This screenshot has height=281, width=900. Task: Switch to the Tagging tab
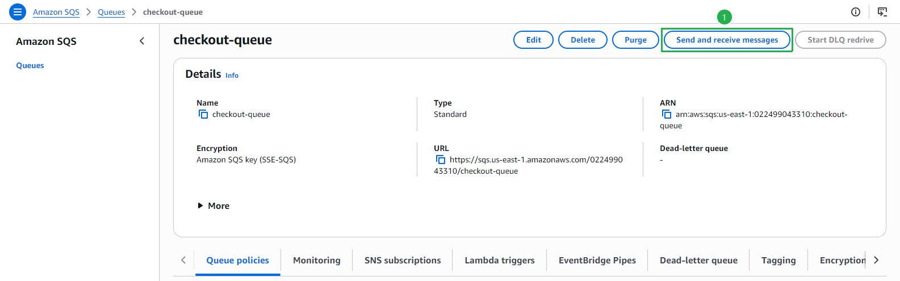pyautogui.click(x=778, y=260)
